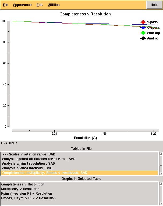163x206 pixels.
Task: Select highlighted 'Completeness, multiplicity, Rmeas' table
Action: pyautogui.click(x=45, y=173)
